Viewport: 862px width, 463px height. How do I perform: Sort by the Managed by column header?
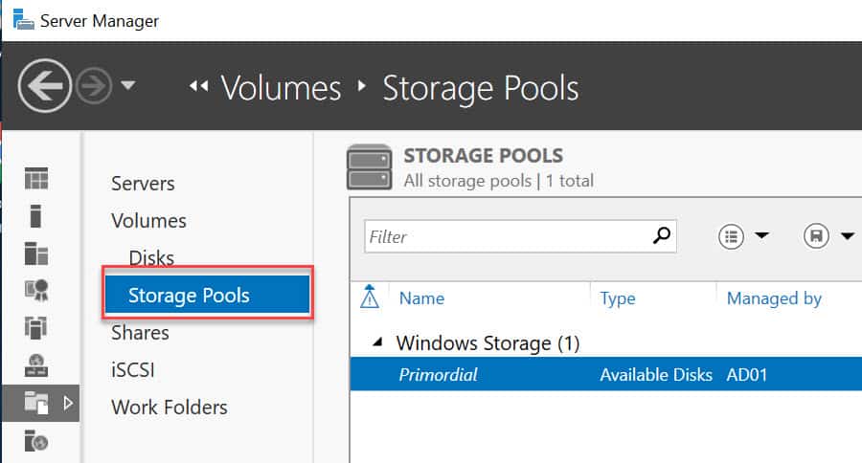[774, 298]
